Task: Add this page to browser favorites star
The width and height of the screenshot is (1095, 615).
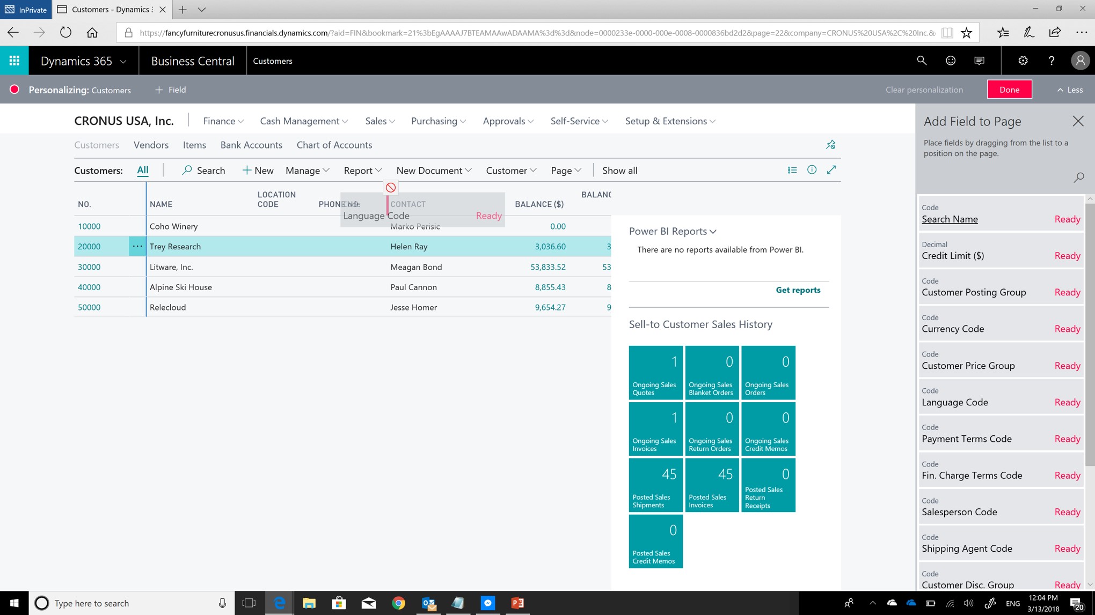Action: 967,33
